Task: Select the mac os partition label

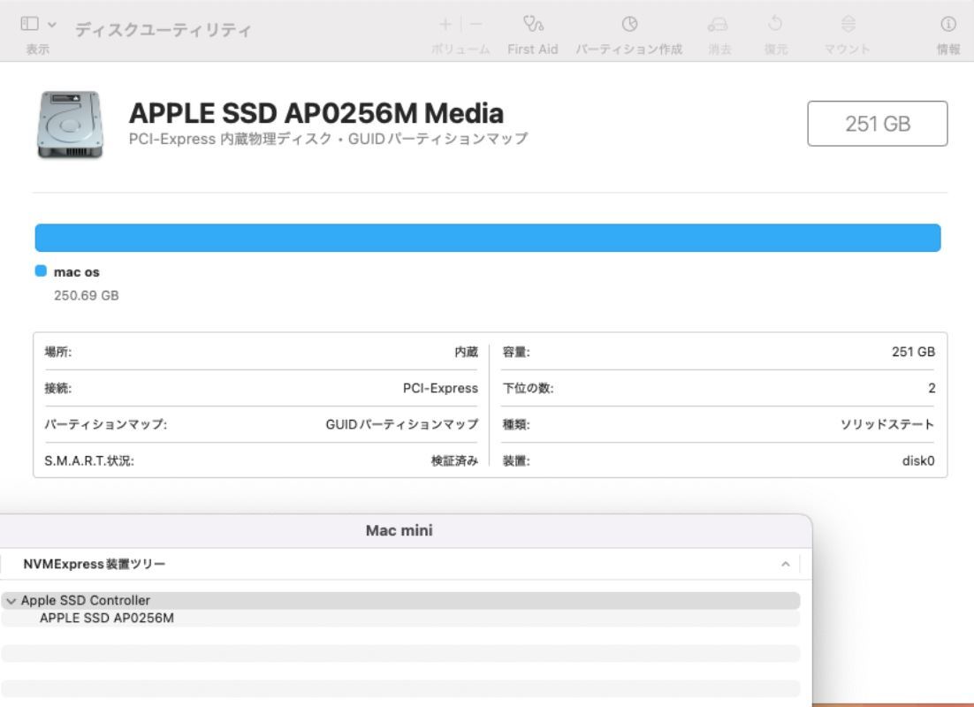Action: [x=76, y=272]
